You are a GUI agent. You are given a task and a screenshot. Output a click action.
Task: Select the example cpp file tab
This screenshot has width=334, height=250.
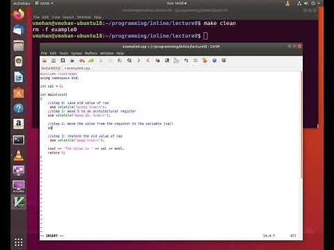tap(77, 68)
